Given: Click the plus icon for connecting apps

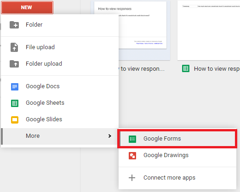Looking at the screenshot, I should click(132, 178).
